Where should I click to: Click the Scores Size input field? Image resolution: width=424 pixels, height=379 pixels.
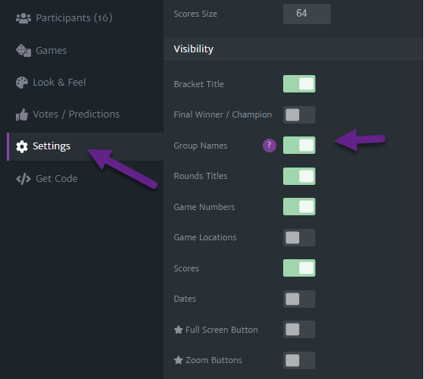307,14
